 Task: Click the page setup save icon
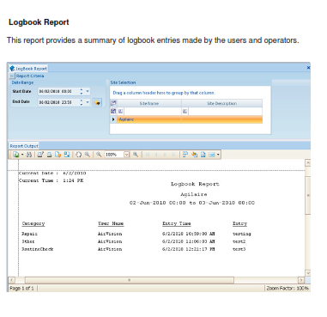tap(67, 155)
